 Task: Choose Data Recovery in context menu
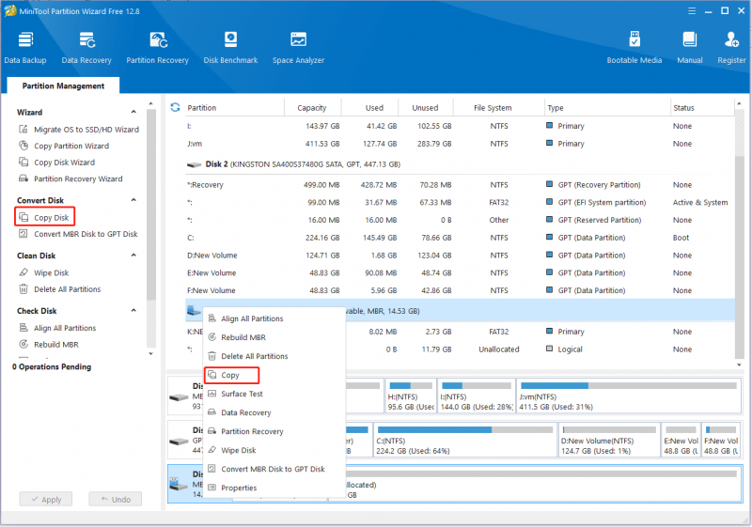pyautogui.click(x=274, y=412)
